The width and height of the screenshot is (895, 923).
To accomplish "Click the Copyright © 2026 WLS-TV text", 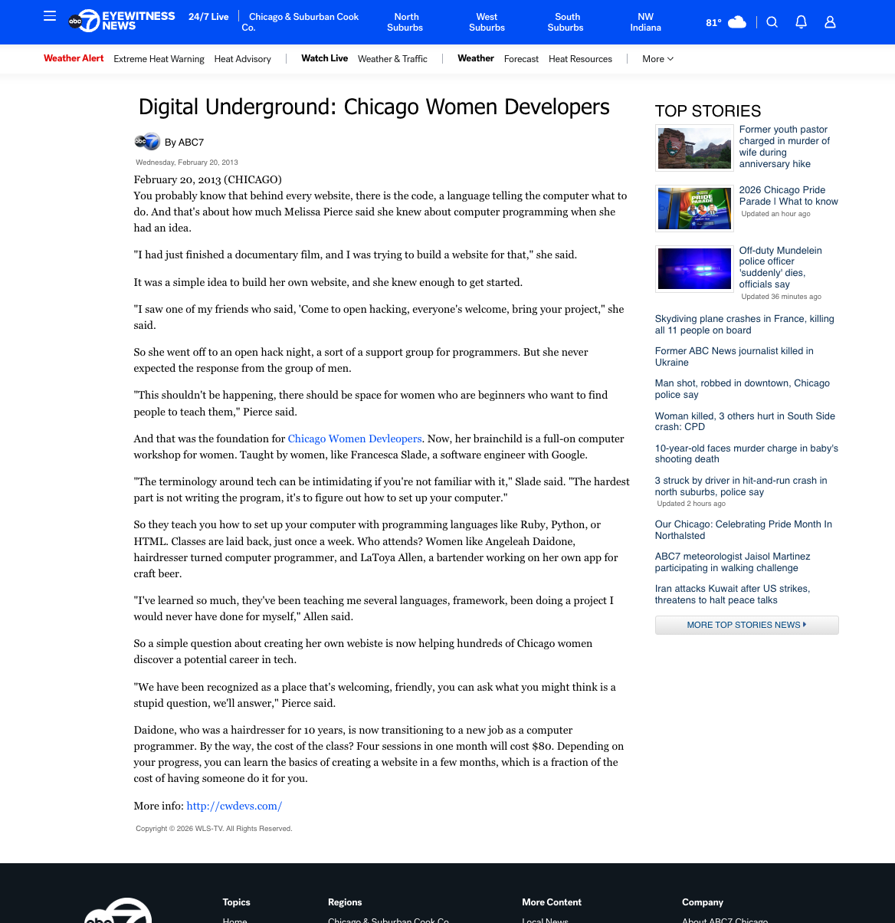I will 214,829.
